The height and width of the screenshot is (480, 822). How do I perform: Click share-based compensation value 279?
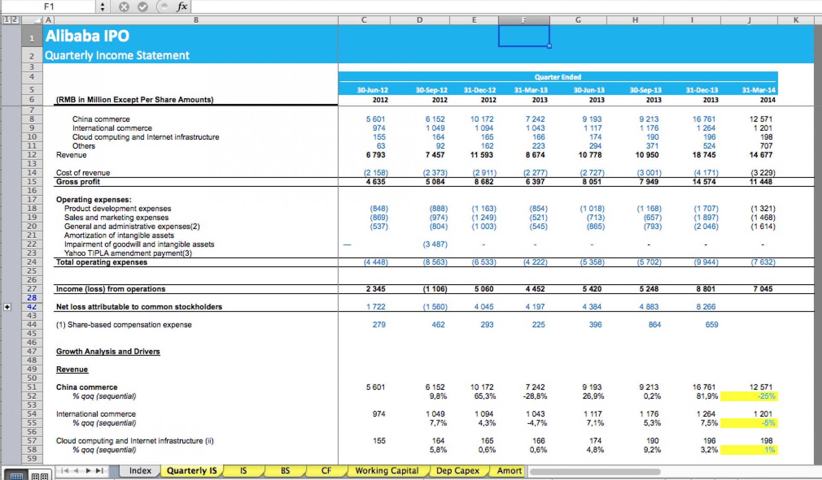tap(379, 325)
